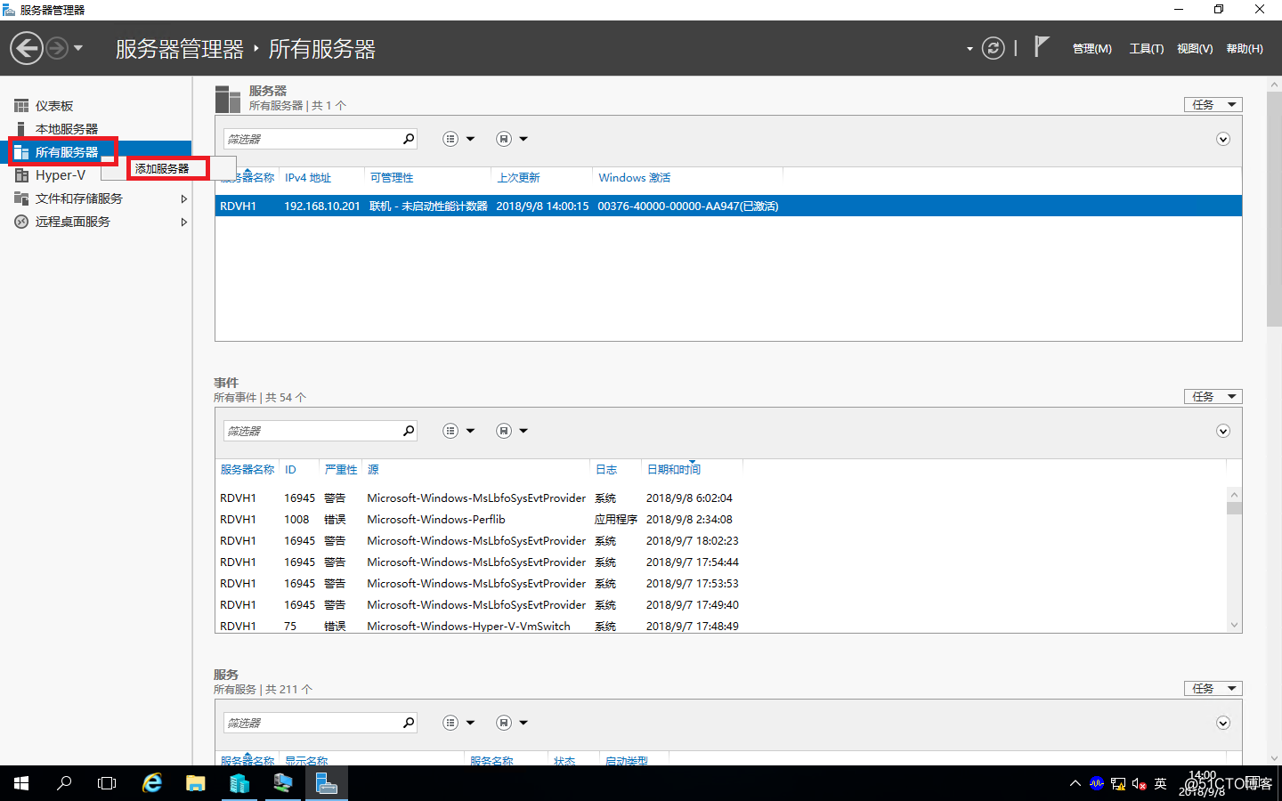
Task: Open 任务 dropdown in 事件 section
Action: tap(1213, 397)
